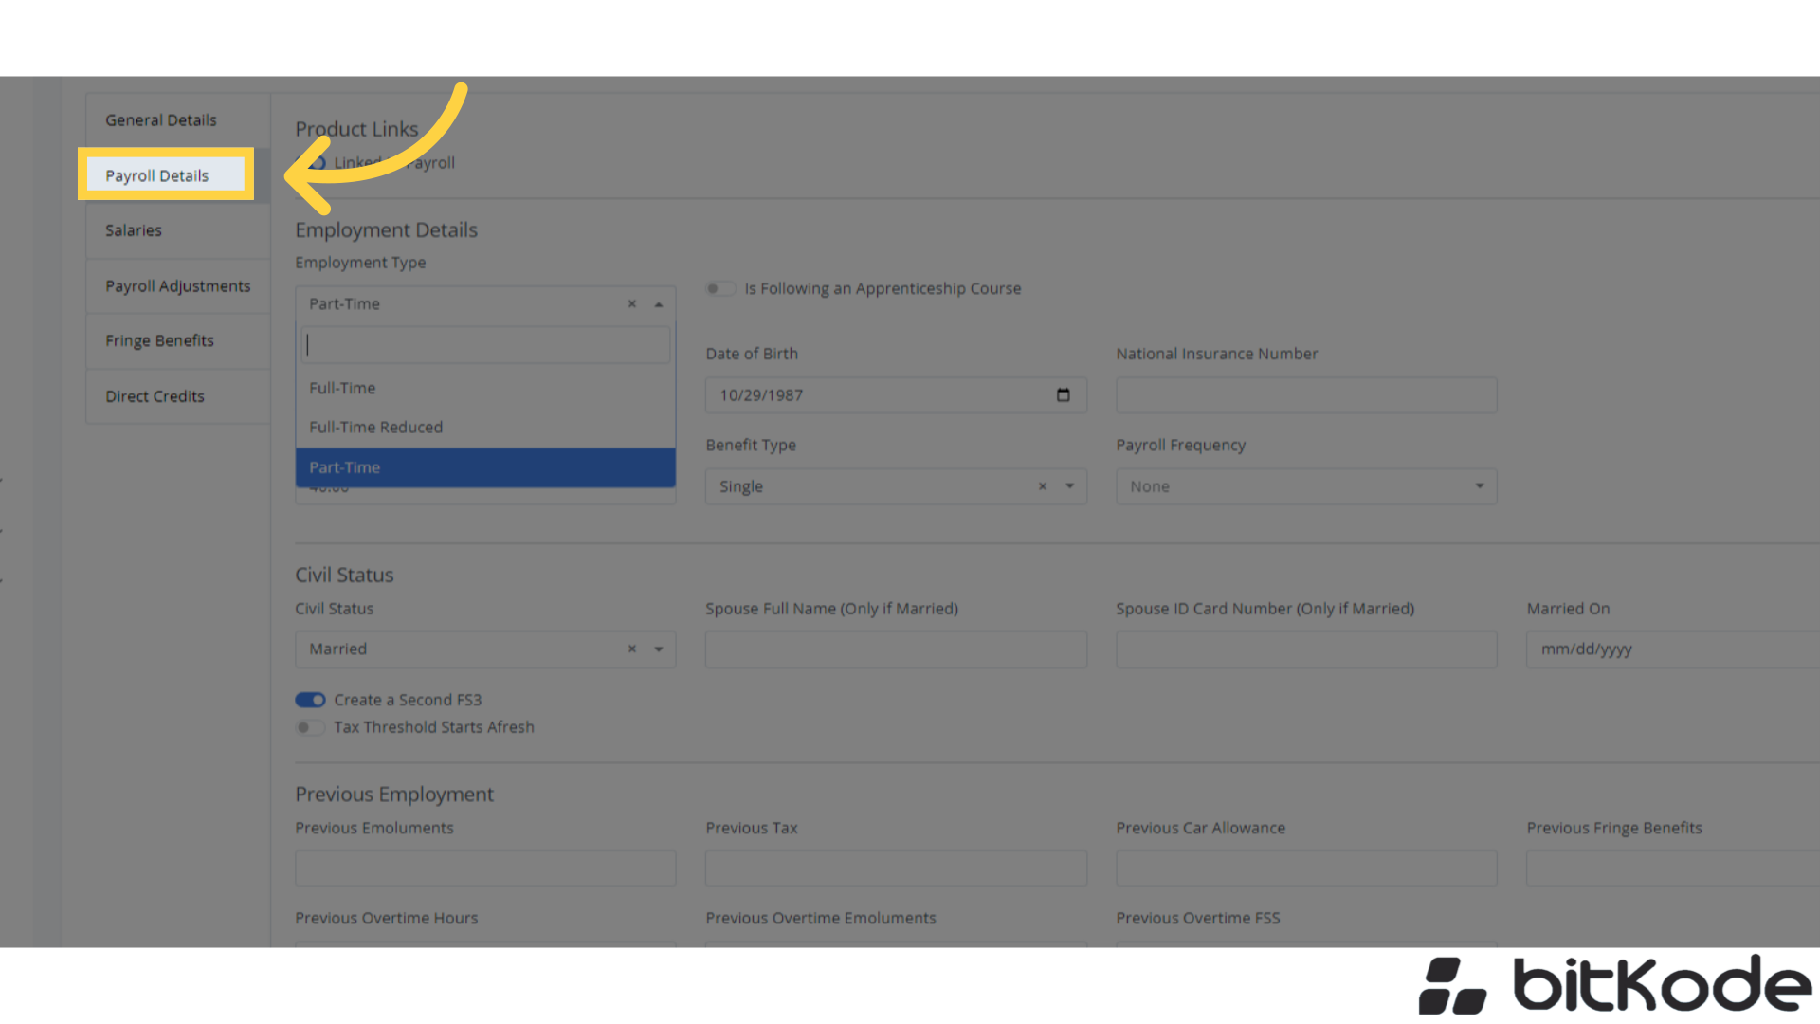
Task: Collapse the Employment Type options list
Action: tap(659, 303)
